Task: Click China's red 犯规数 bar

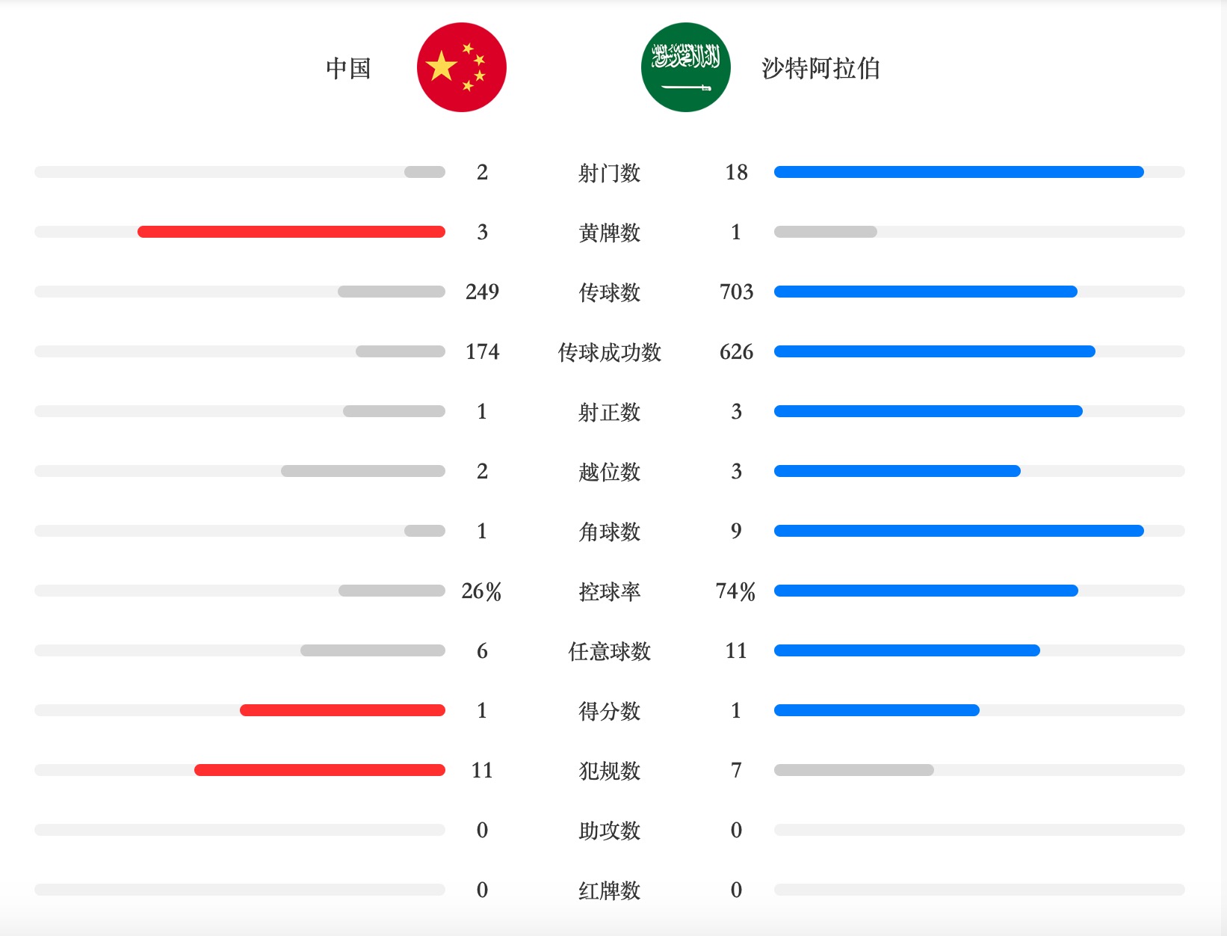Action: pyautogui.click(x=320, y=770)
